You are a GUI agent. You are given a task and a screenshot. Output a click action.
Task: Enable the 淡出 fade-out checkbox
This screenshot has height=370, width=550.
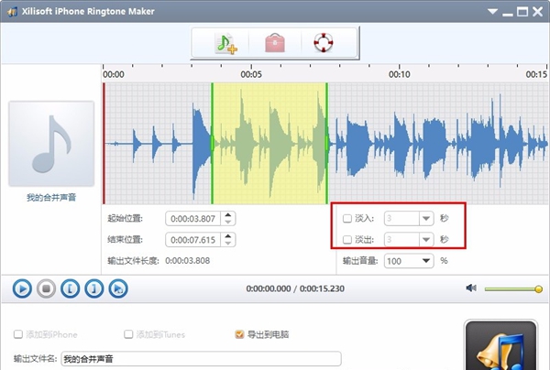coord(346,240)
